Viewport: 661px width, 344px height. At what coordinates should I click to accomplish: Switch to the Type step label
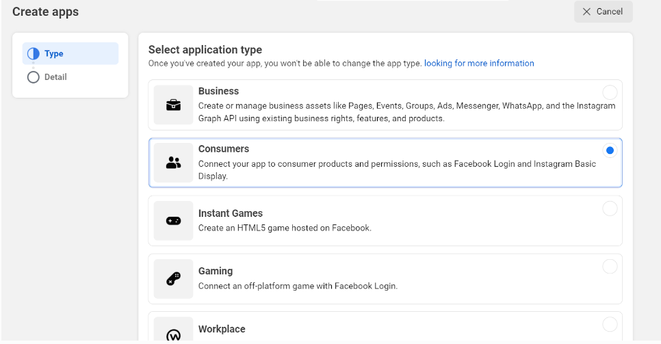click(x=54, y=54)
